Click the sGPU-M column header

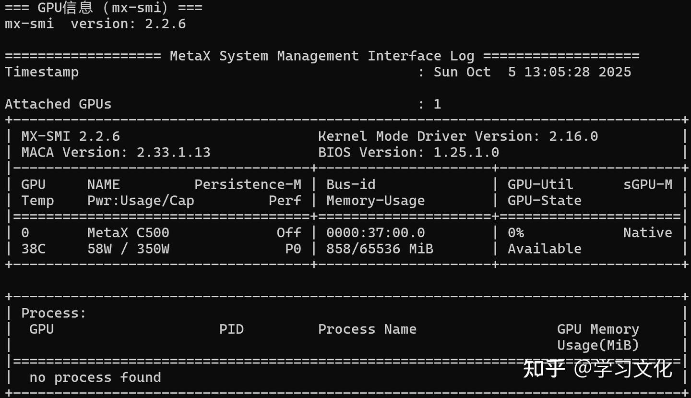647,185
